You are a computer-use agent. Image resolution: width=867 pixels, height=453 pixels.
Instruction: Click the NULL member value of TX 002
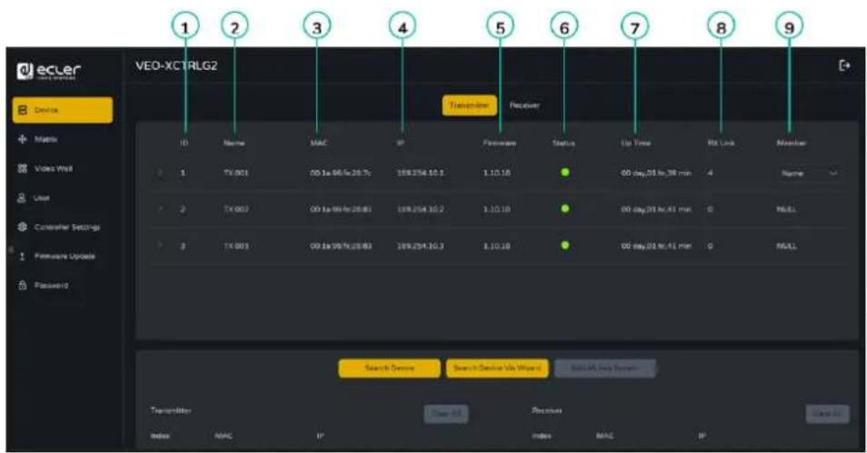(x=786, y=209)
